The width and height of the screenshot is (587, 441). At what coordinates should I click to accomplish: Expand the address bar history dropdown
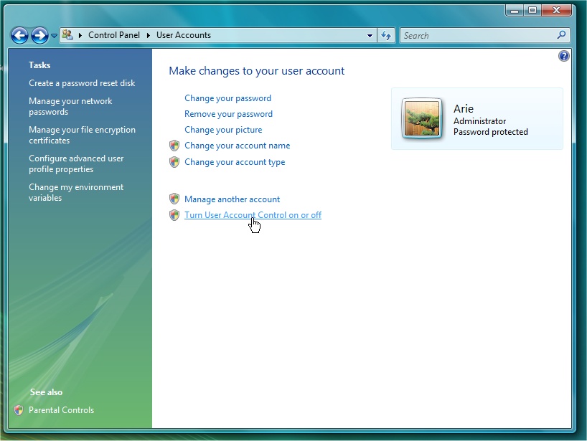point(370,35)
